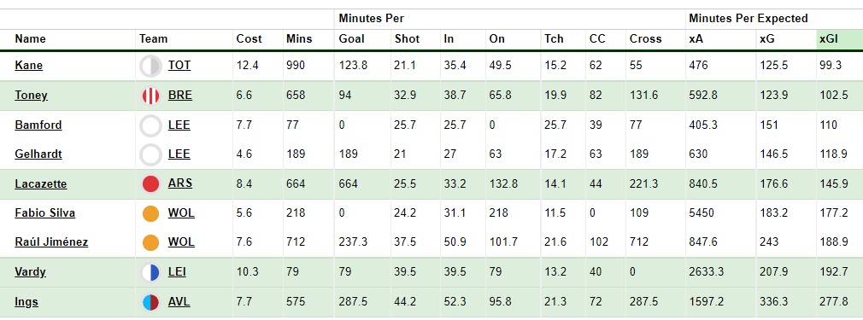
Task: Click the Leicester badge icon beside Vardy
Action: click(150, 273)
